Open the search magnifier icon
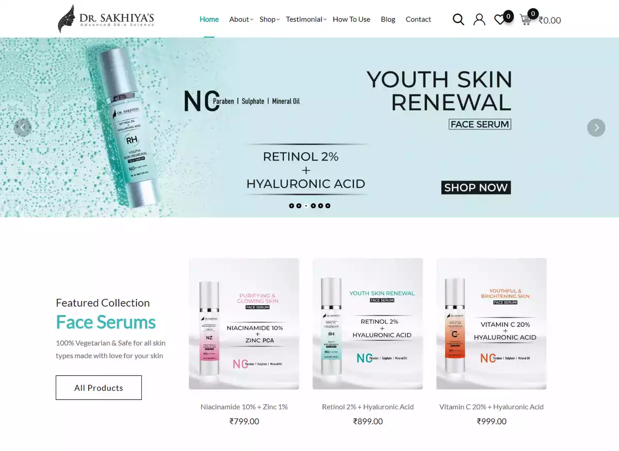 point(458,20)
